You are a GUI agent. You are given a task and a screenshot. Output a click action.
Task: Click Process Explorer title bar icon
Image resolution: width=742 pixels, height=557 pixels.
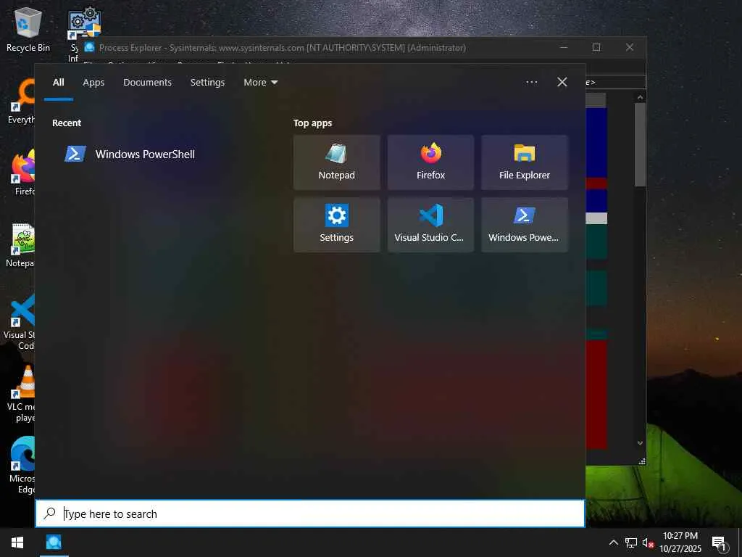(x=89, y=47)
